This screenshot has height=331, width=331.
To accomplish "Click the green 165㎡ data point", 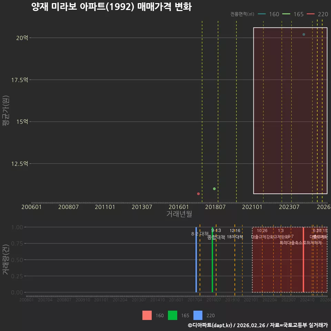I will [214, 189].
